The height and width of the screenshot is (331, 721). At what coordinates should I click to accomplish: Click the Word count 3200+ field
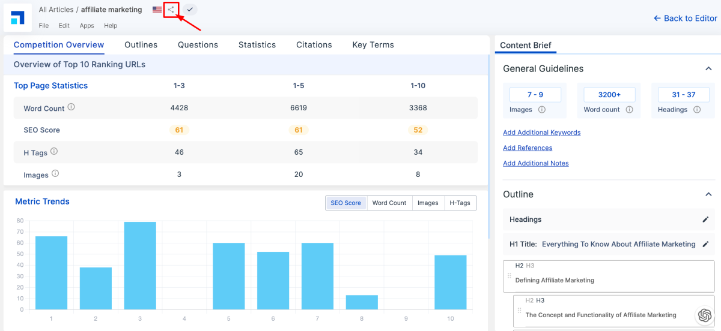point(609,95)
